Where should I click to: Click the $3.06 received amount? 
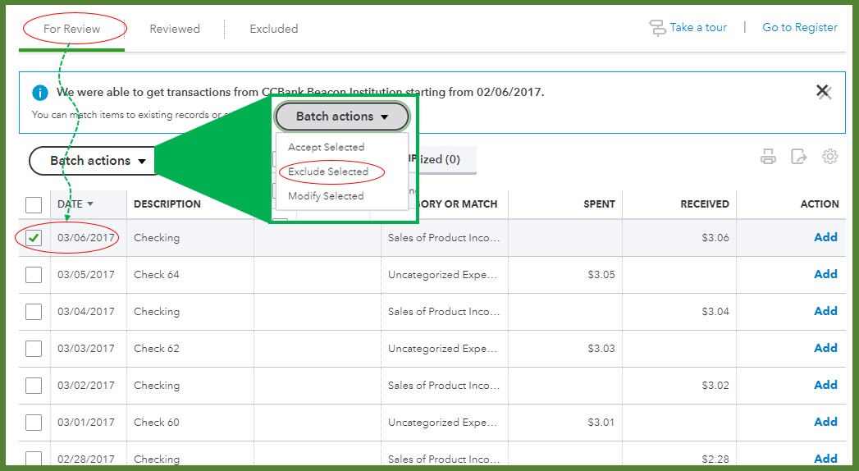tap(715, 238)
